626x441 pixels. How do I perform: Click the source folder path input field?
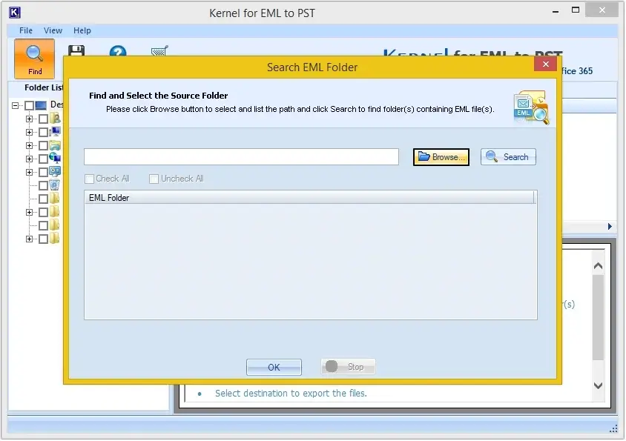(x=241, y=157)
